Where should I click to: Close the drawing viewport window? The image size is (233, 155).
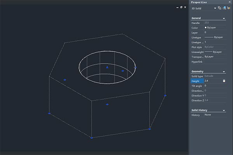(x=185, y=7)
